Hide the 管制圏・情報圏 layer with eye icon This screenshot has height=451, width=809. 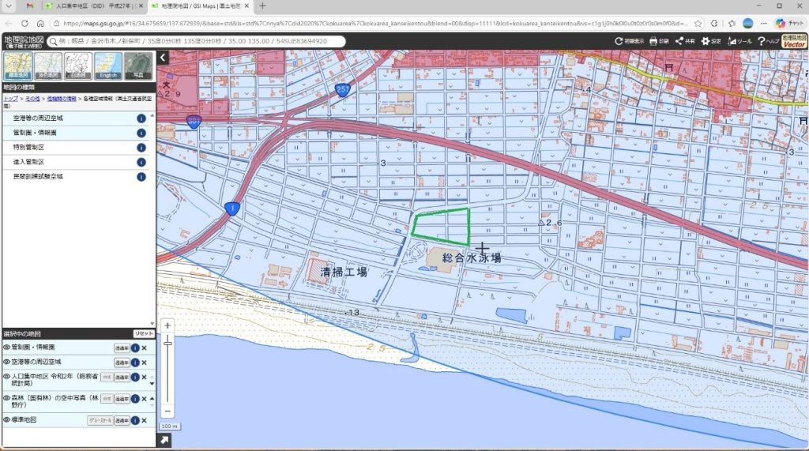pyautogui.click(x=6, y=348)
